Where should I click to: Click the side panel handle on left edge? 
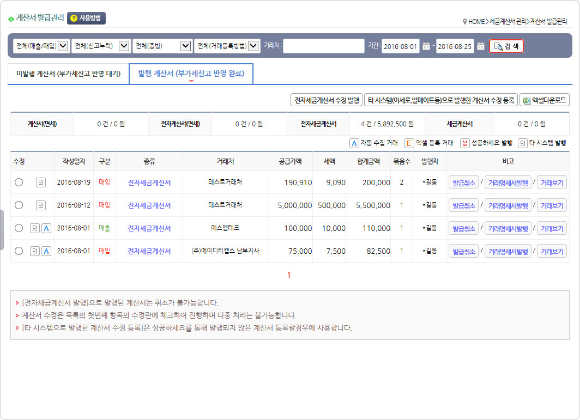pyautogui.click(x=2, y=229)
